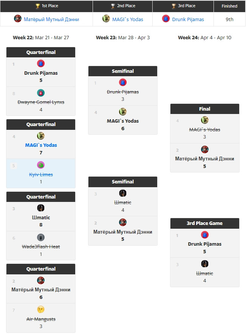Click MAGI`s Yodas avatar in 2nd Place row
The height and width of the screenshot is (334, 246).
coord(106,19)
